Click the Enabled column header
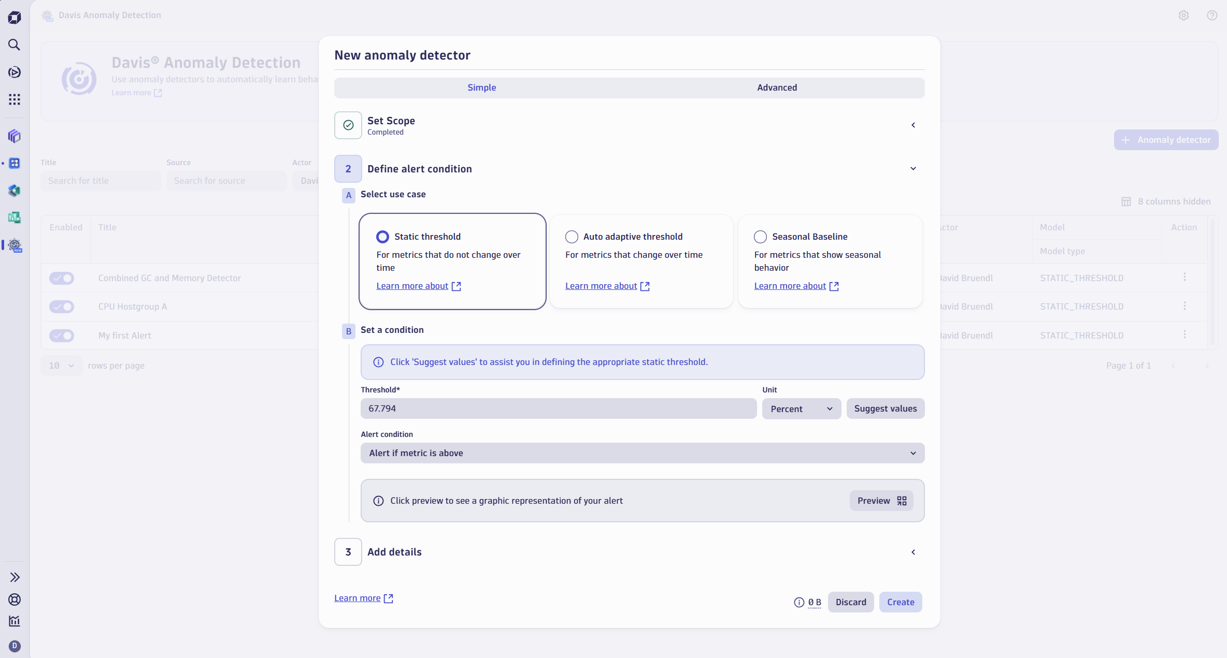 click(x=66, y=228)
